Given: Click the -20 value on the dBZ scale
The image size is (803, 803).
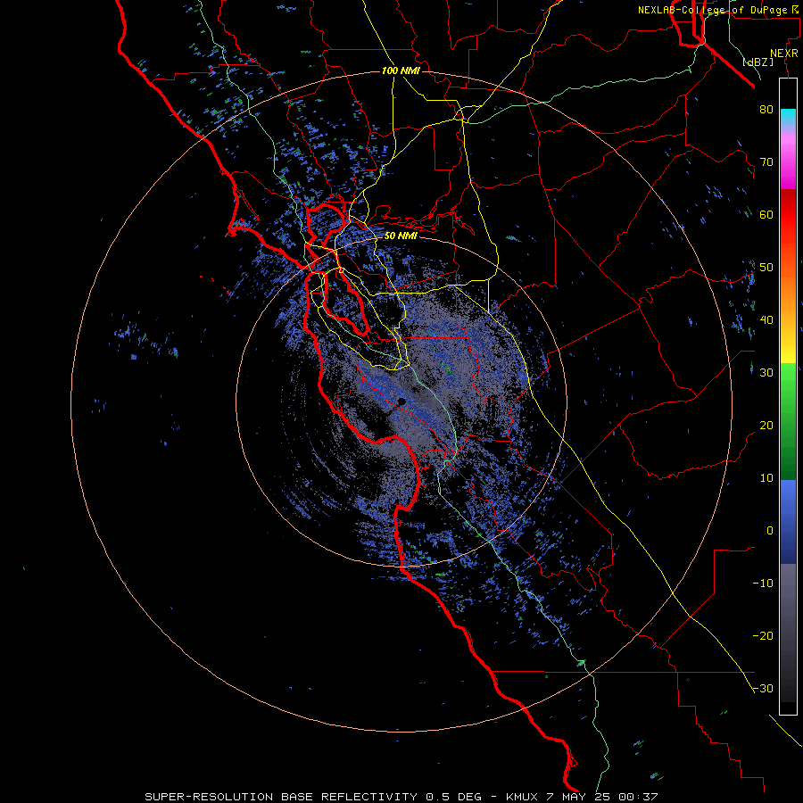Looking at the screenshot, I should 763,635.
